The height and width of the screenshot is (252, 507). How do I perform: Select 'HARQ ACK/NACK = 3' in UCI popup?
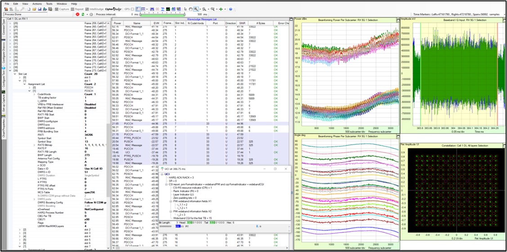181,177
